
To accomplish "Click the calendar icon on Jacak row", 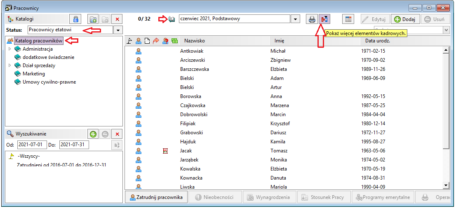I will [165, 150].
